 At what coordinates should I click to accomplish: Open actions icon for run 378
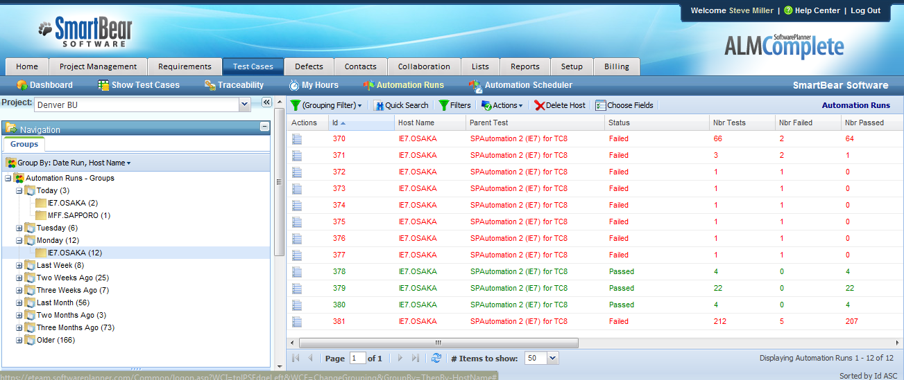click(298, 271)
